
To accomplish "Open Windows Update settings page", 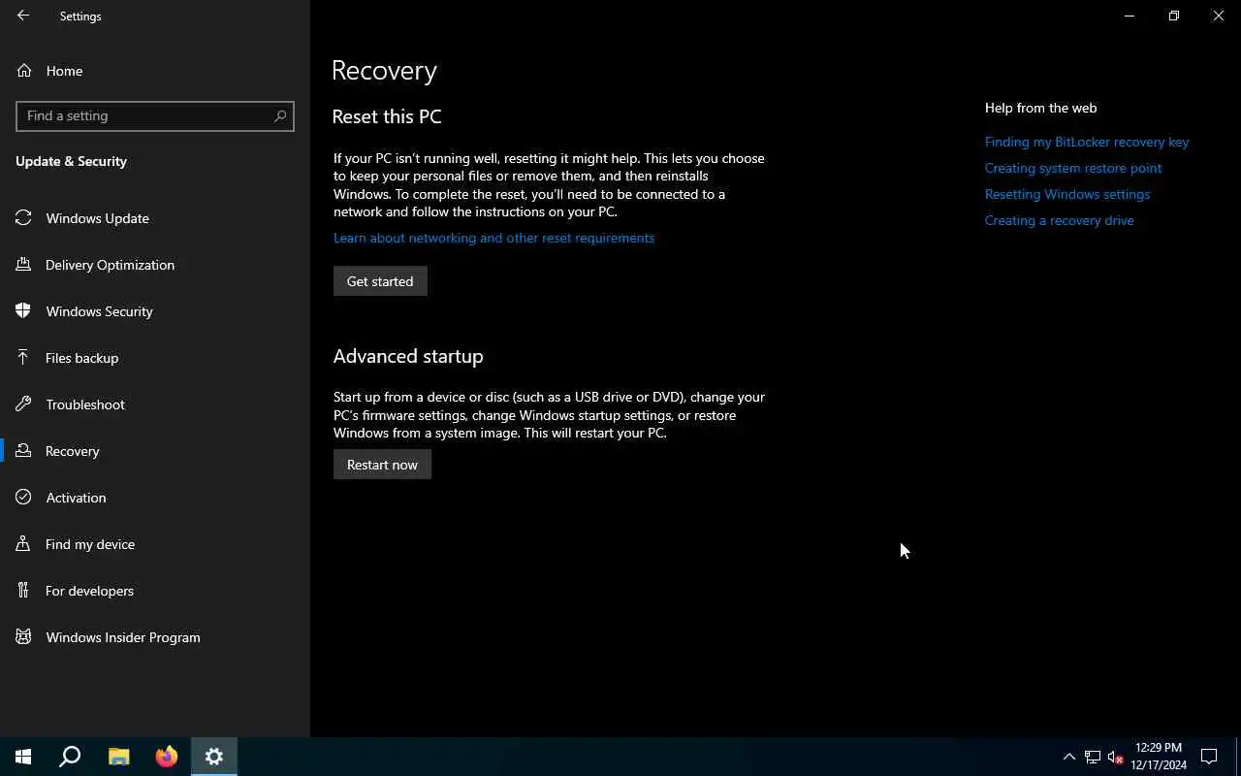I will (155, 218).
